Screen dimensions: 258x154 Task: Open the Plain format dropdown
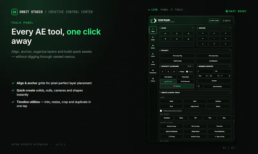click(203, 76)
